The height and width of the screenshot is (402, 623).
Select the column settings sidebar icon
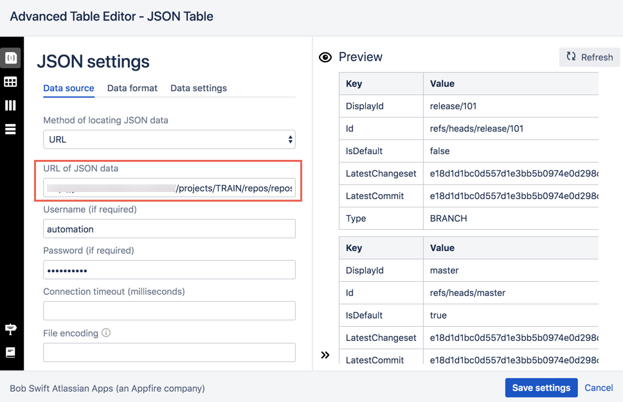(10, 105)
